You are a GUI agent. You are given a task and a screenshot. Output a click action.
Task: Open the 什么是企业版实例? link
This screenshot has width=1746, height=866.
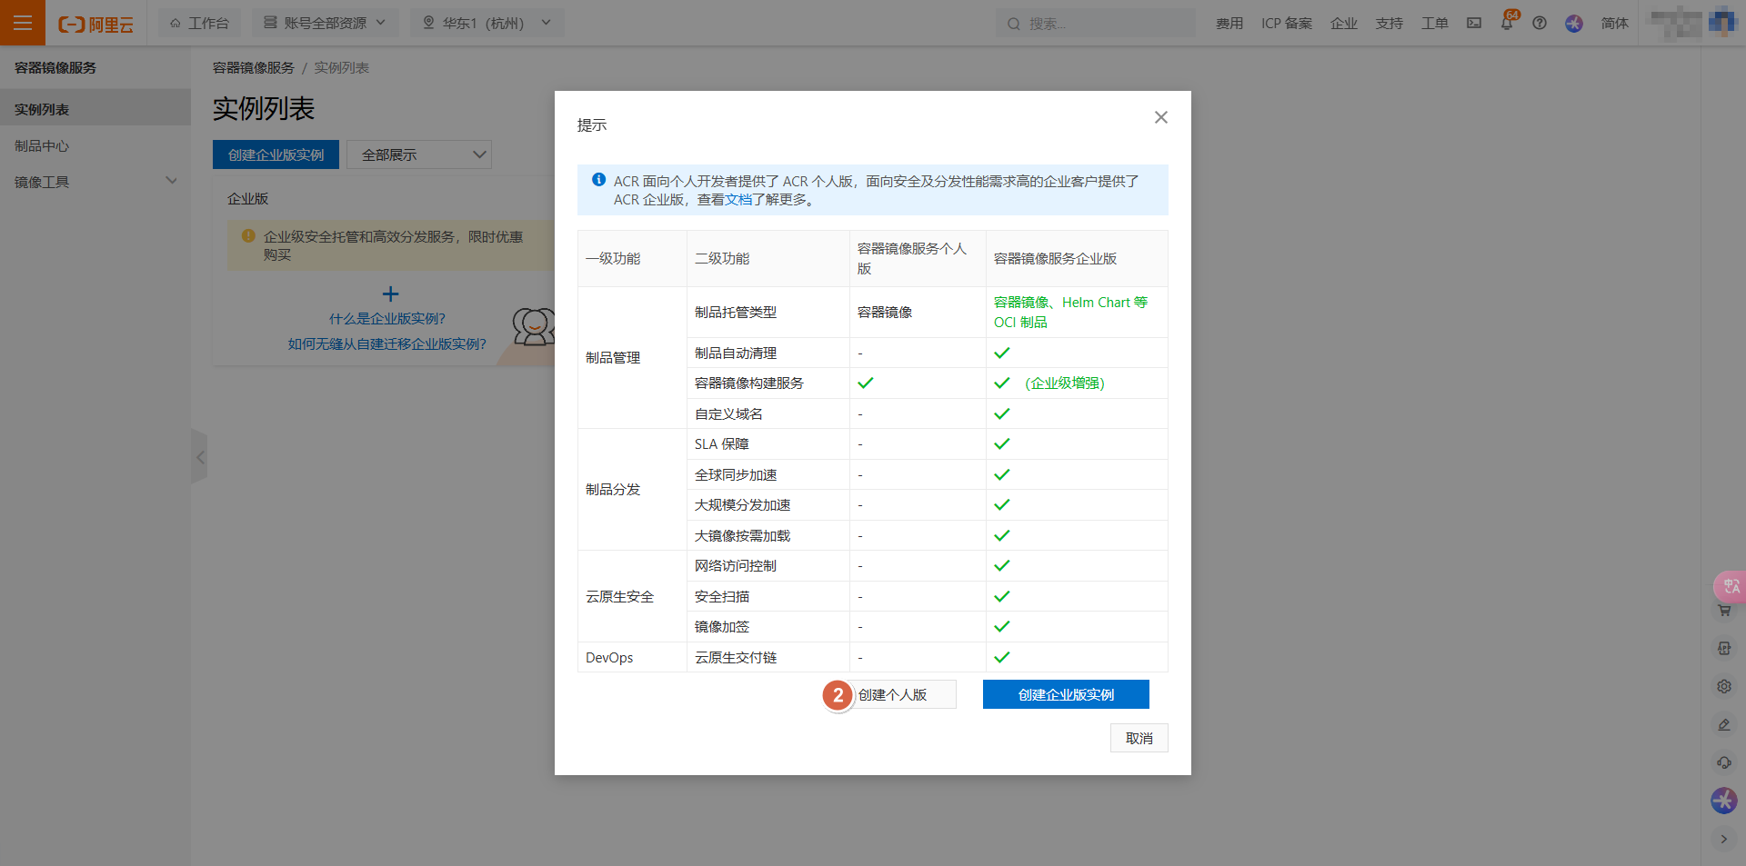[x=387, y=319]
